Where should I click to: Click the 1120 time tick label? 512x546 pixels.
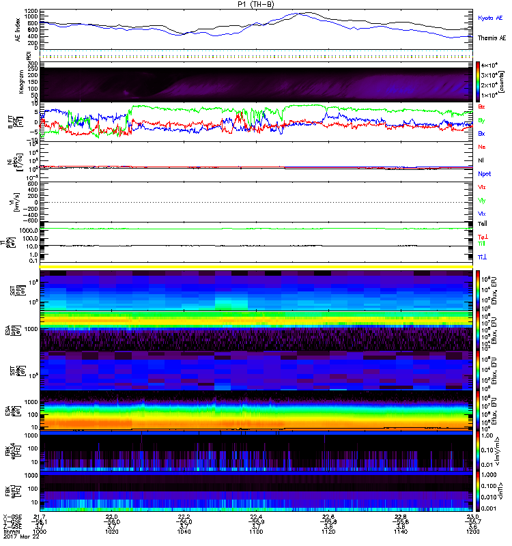tap(328, 532)
